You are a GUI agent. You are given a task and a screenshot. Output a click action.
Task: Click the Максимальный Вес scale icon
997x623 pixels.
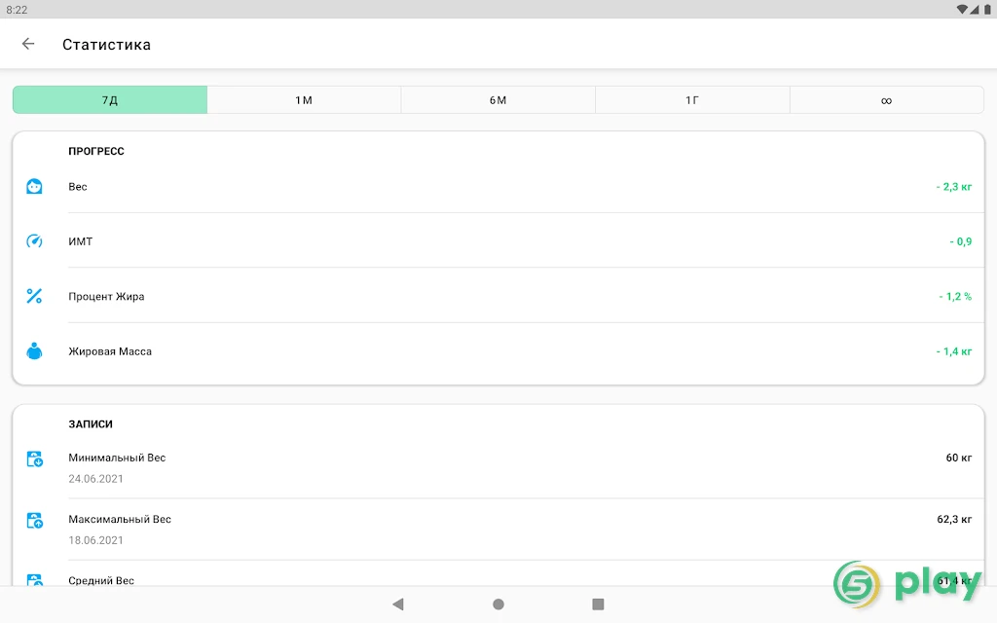[34, 521]
